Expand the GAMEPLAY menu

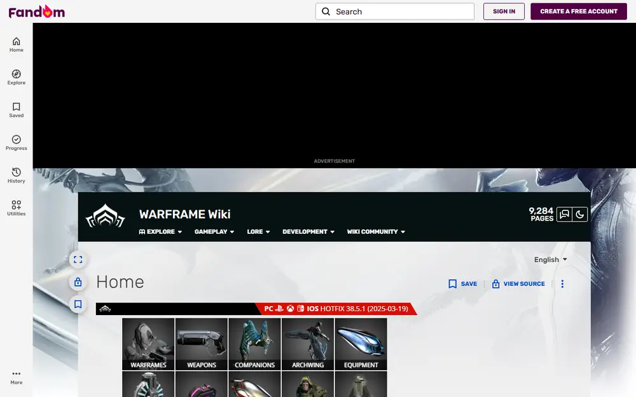coord(214,232)
